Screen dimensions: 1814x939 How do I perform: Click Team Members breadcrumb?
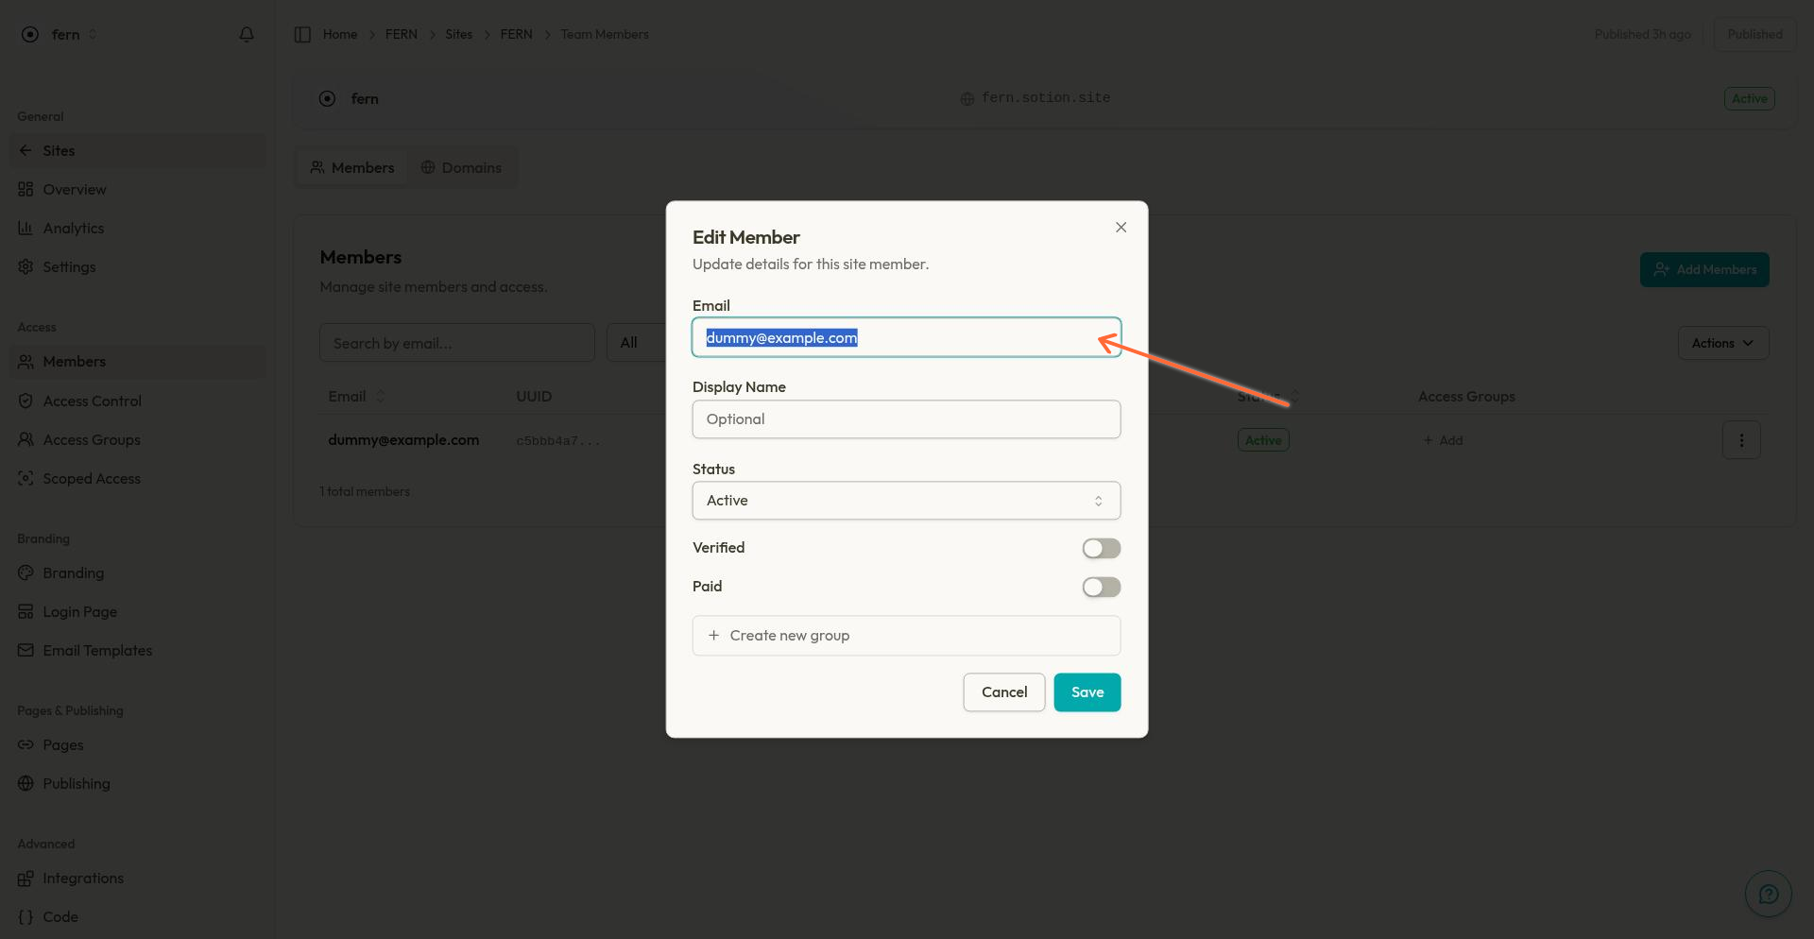605,34
